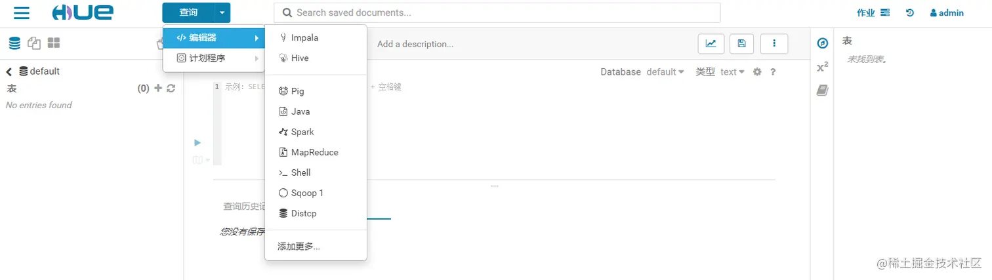The width and height of the screenshot is (992, 280).
Task: Open the documents icon in left panel
Action: coord(34,43)
